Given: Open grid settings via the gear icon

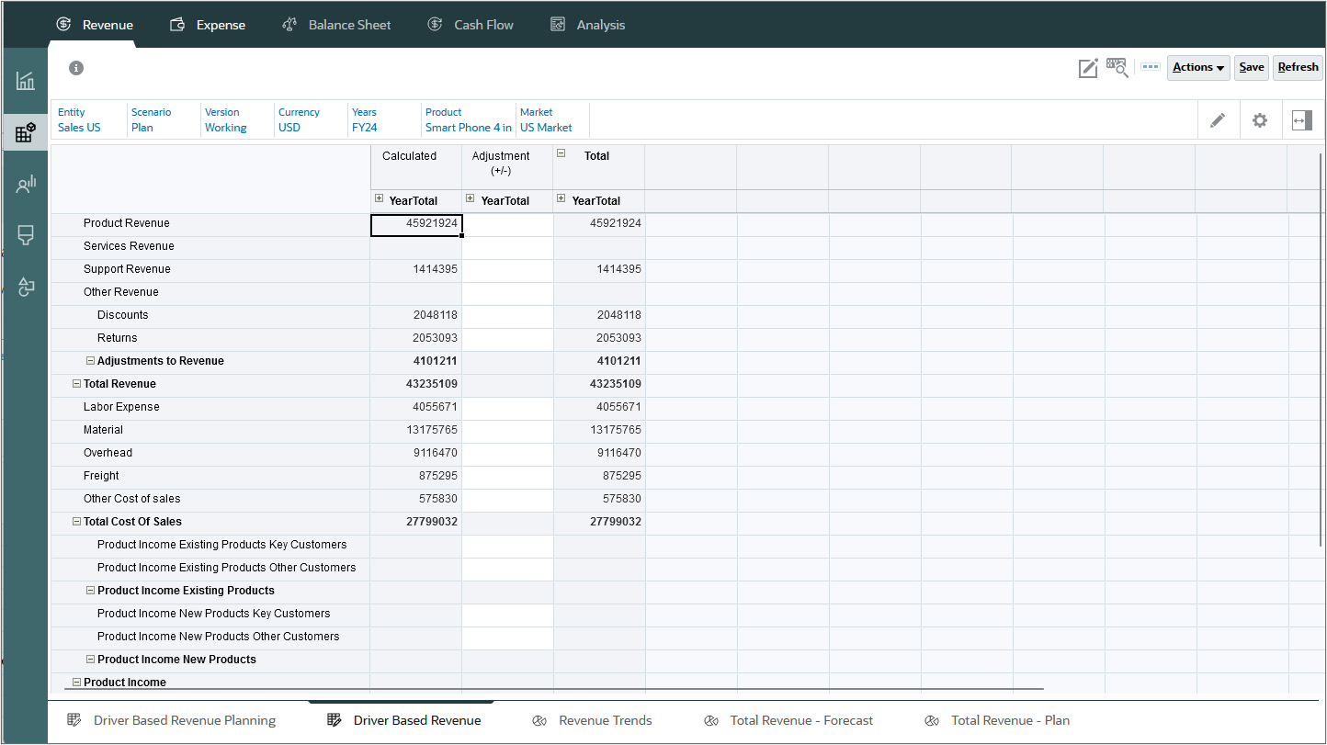Looking at the screenshot, I should (x=1260, y=120).
